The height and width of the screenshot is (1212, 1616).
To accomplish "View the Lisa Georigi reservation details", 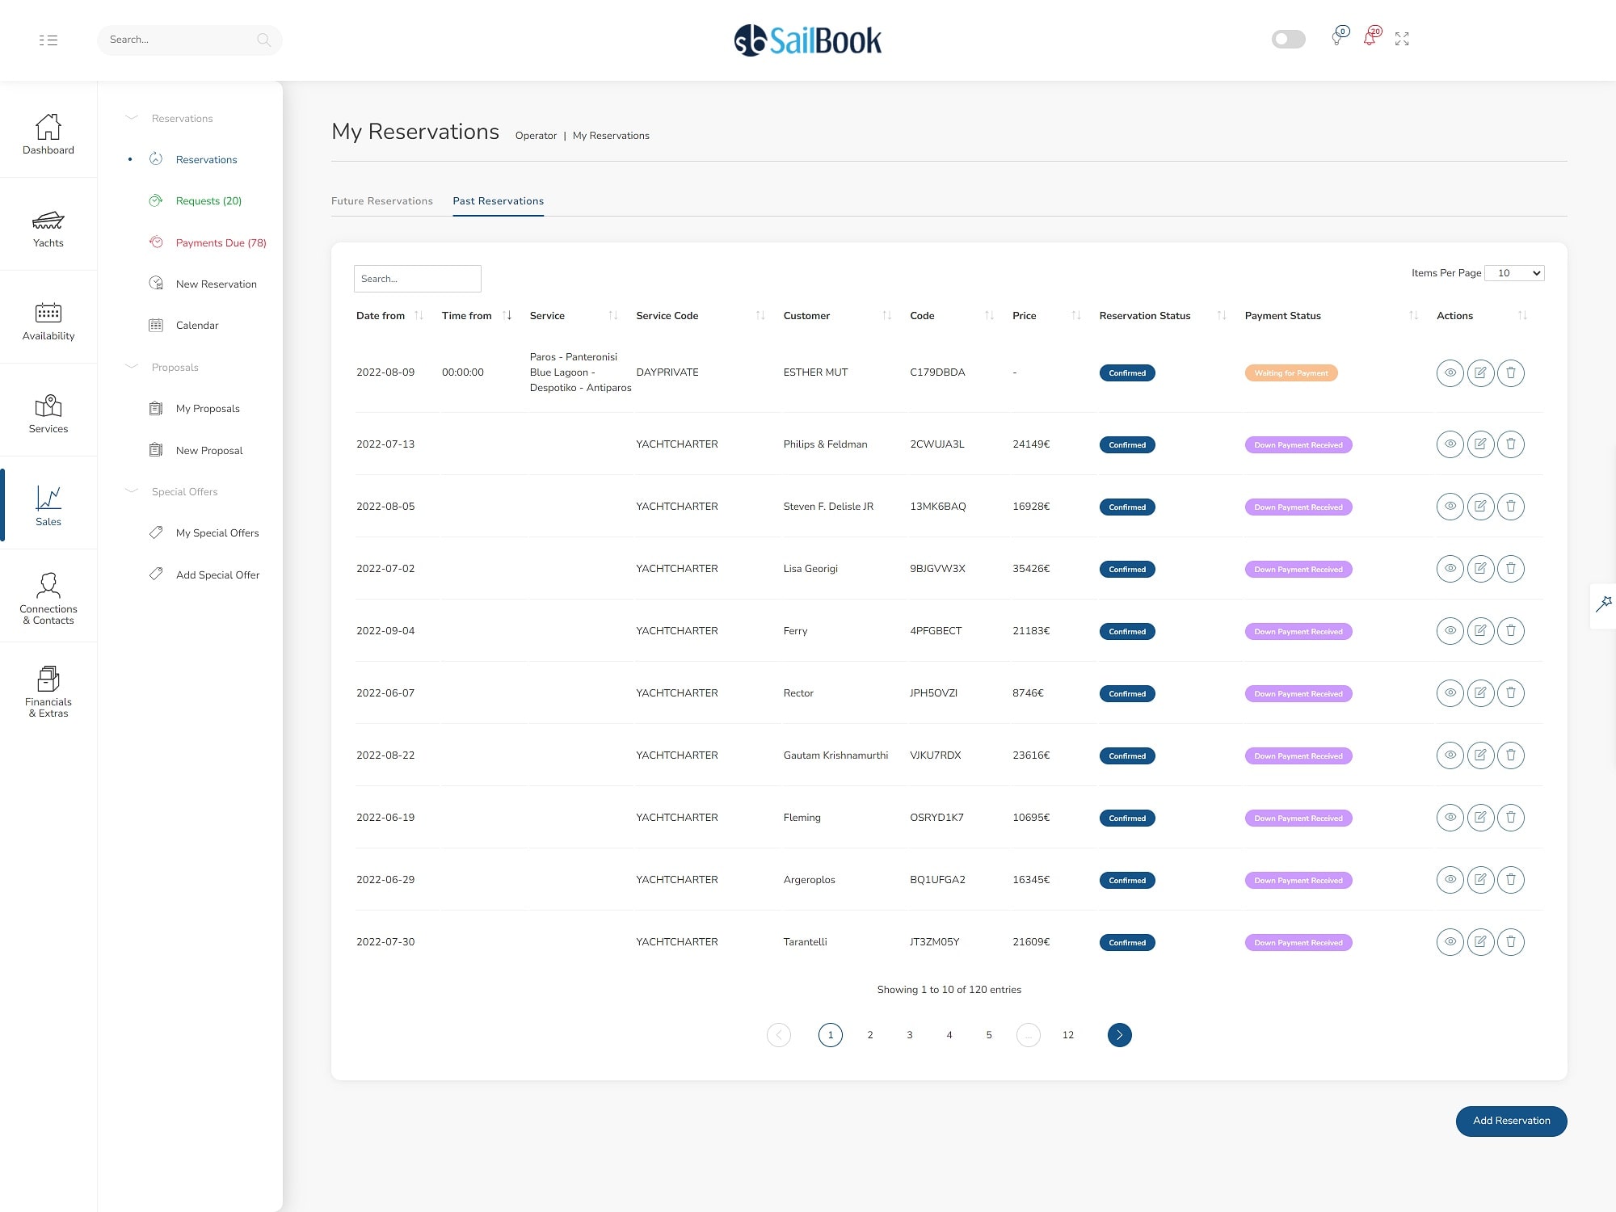I will 1450,568.
